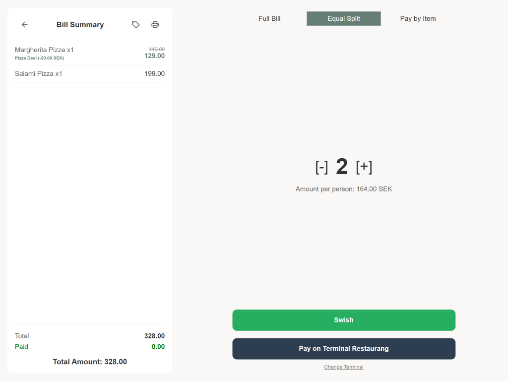
Task: Select the Salami Pizza x1 row
Action: click(90, 74)
